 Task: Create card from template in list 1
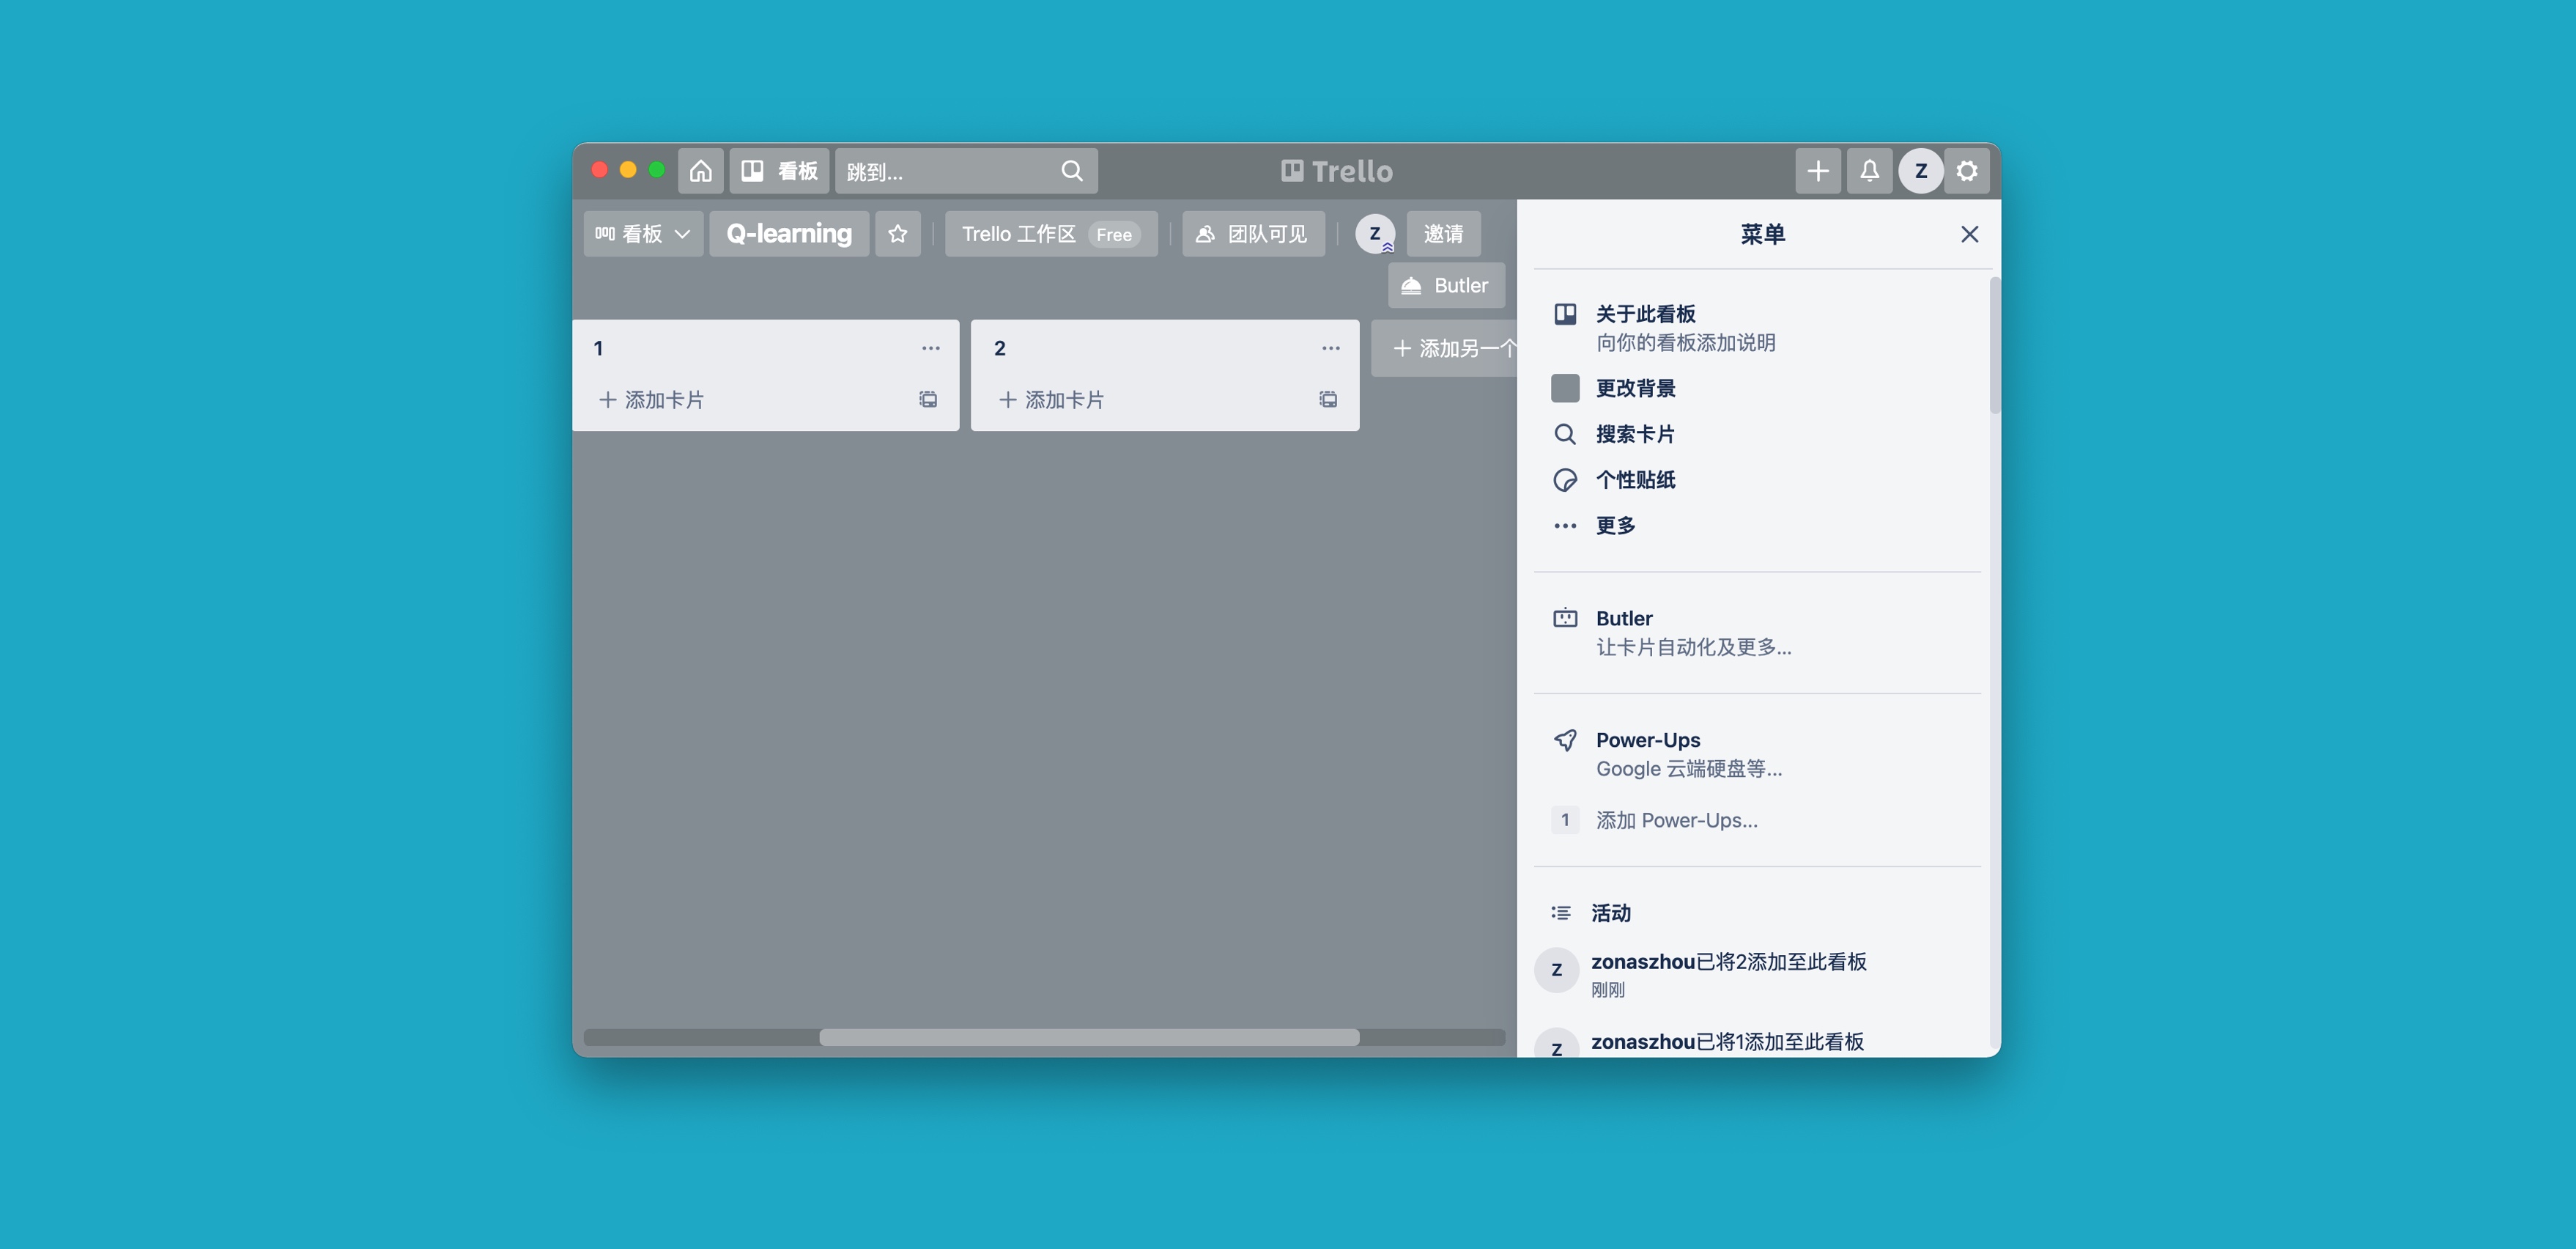[x=929, y=399]
